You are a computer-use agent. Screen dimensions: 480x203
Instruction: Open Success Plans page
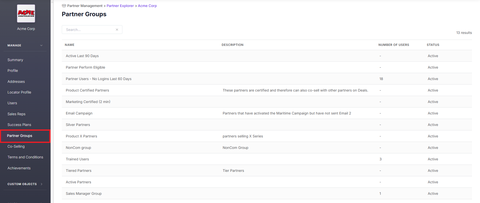19,125
